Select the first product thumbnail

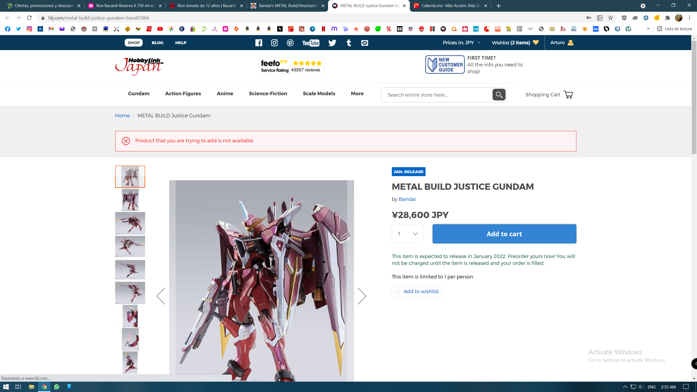click(x=130, y=177)
